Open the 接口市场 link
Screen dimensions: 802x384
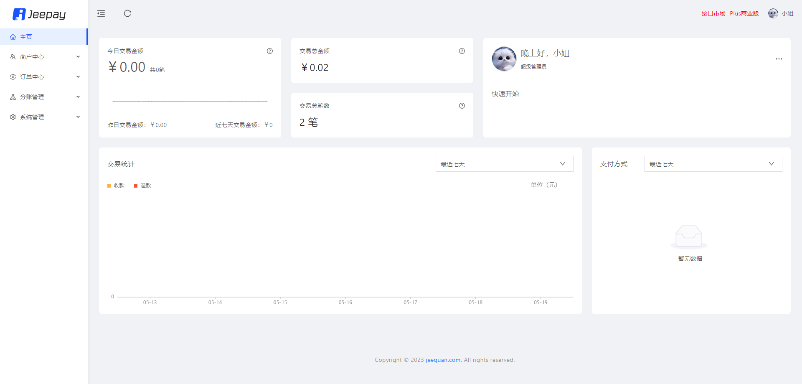pyautogui.click(x=713, y=13)
